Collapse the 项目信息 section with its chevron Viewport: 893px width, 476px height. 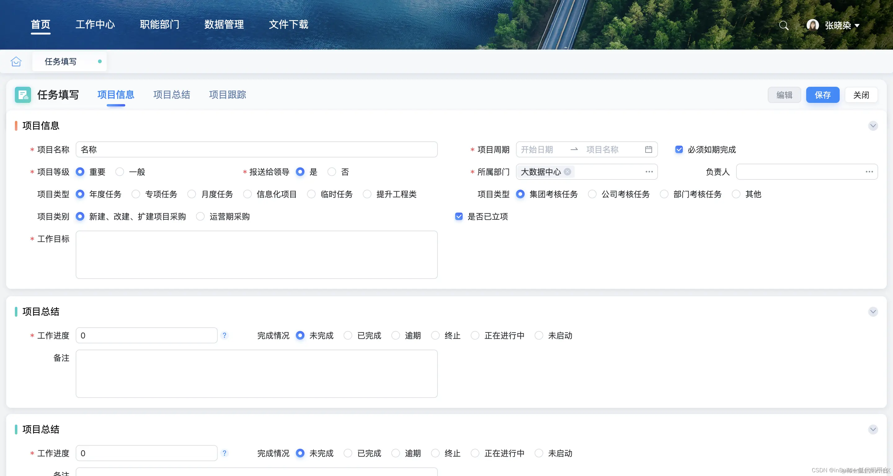pos(873,126)
